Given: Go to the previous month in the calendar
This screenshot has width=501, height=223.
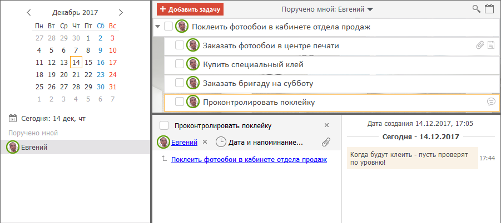Looking at the screenshot, I should [x=29, y=12].
